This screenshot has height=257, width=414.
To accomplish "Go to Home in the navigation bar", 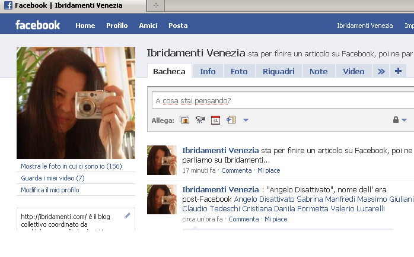I will click(85, 26).
